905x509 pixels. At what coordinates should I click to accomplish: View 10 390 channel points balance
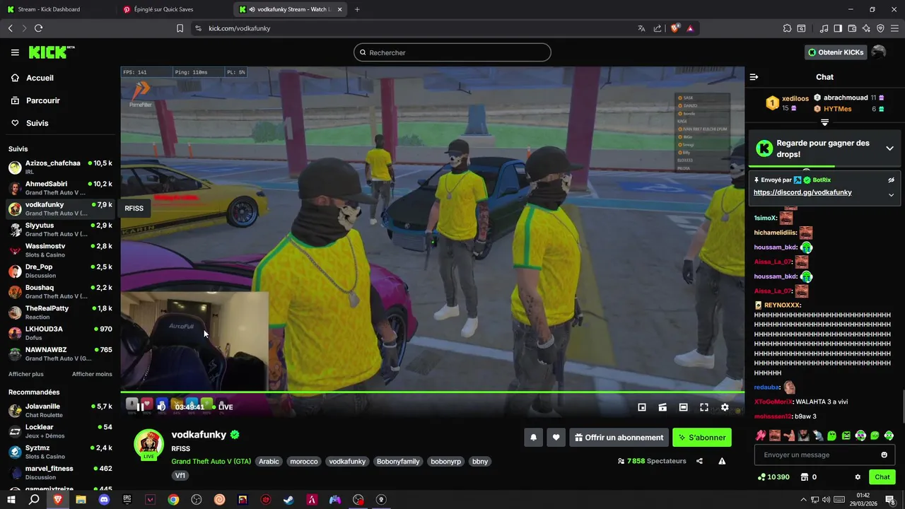click(x=773, y=477)
